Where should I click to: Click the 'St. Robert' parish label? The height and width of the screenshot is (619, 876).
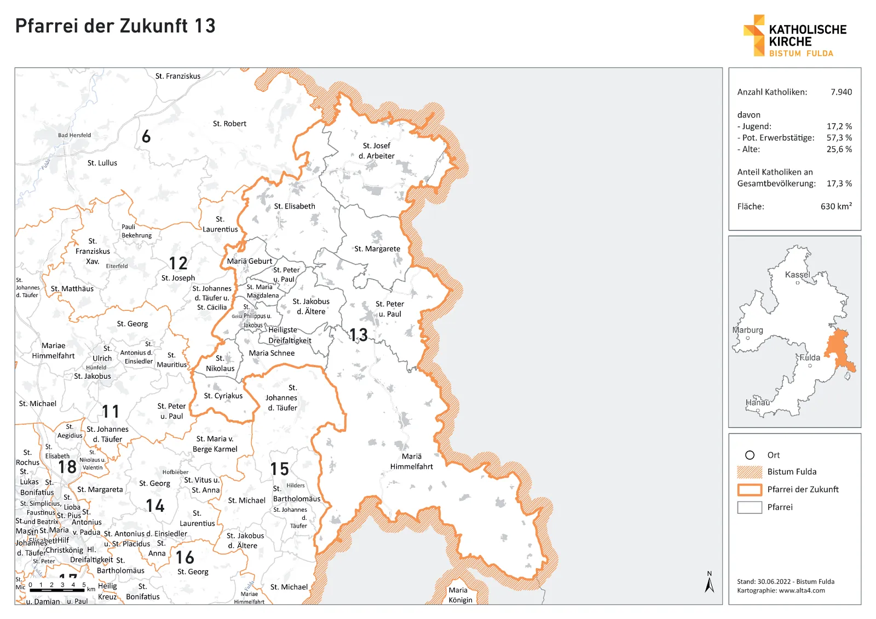(229, 124)
